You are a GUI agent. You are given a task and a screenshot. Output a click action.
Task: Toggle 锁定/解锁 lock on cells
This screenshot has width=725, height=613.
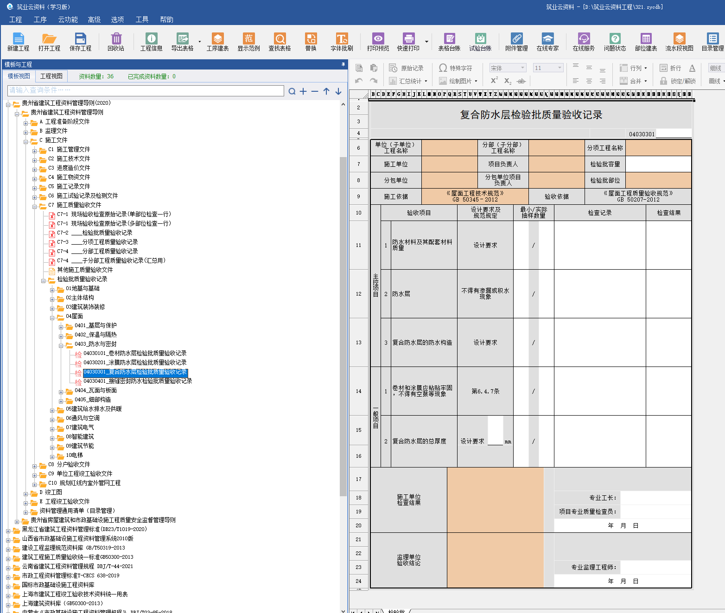(x=678, y=81)
